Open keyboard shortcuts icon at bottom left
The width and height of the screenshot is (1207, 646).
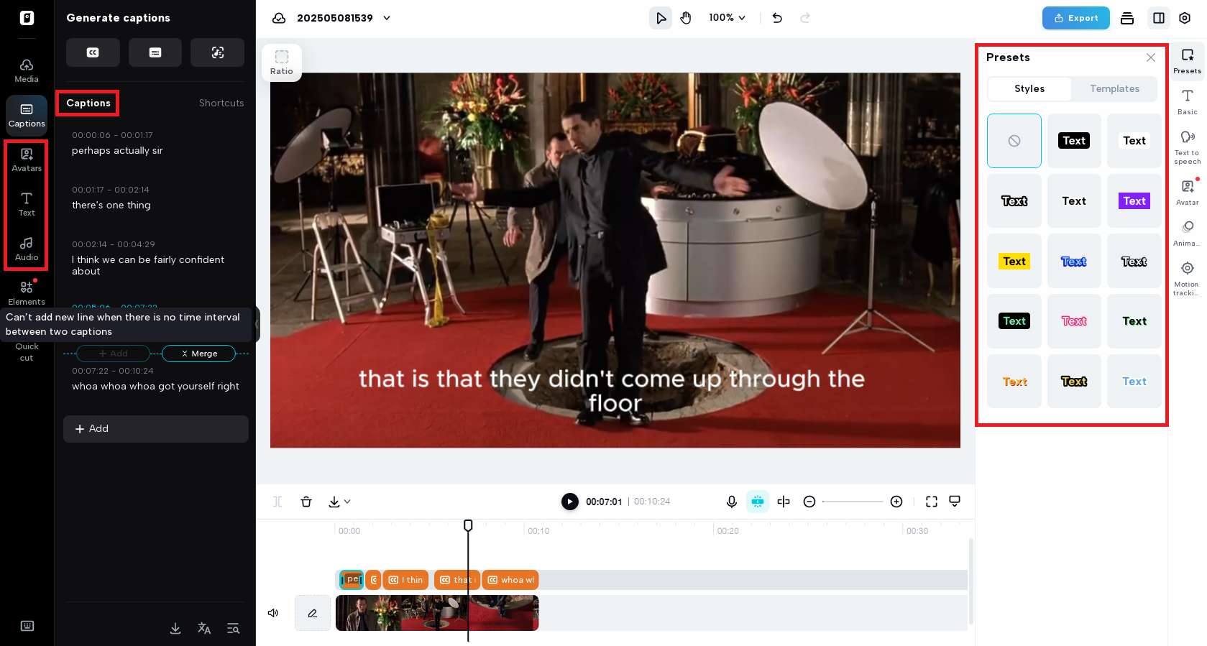[27, 626]
